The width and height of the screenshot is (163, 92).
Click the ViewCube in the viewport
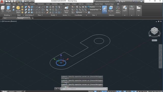click(154, 31)
